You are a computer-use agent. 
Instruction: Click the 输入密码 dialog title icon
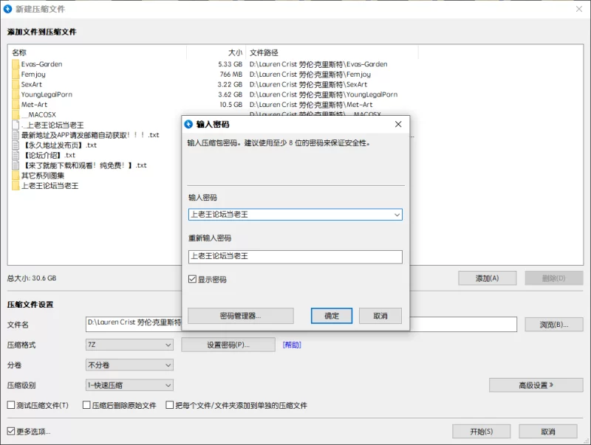point(188,125)
